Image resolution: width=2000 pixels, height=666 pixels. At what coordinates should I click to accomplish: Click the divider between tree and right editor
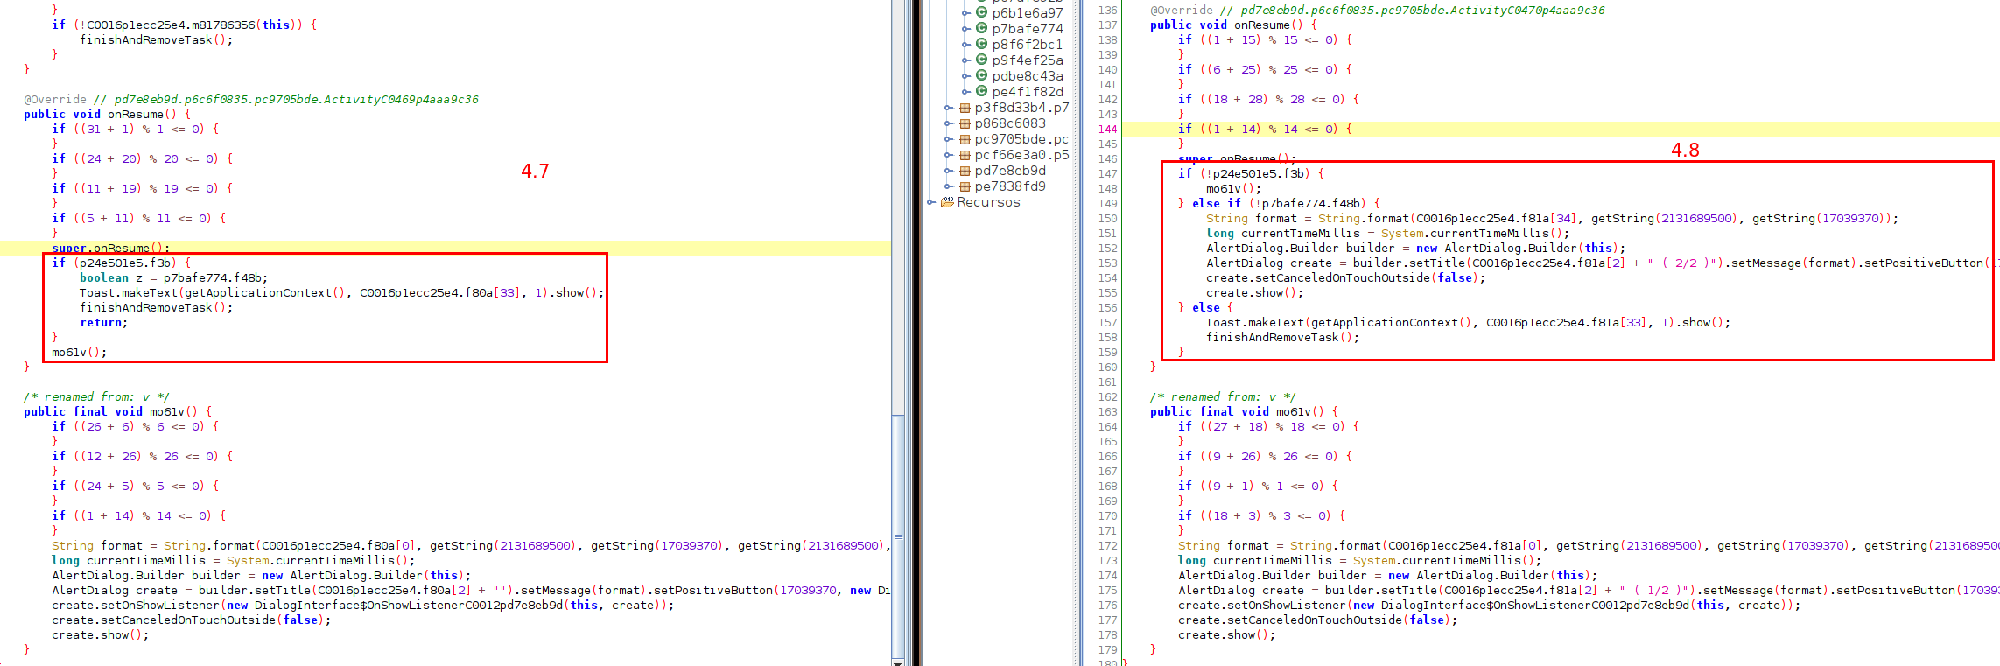pos(1077,333)
